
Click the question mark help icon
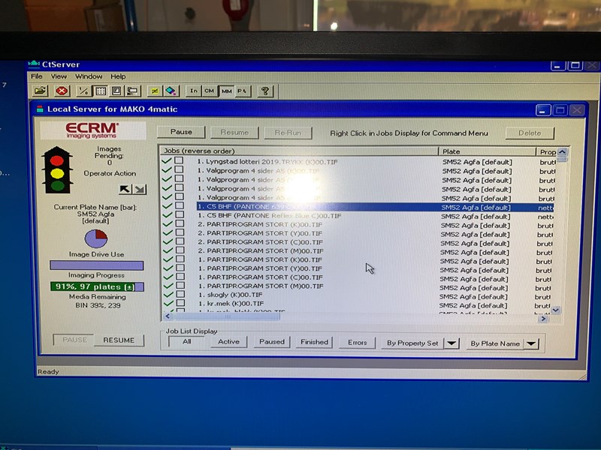point(264,91)
